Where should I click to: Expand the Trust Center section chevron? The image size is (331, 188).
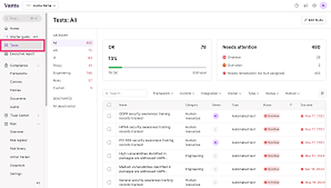click(x=38, y=115)
